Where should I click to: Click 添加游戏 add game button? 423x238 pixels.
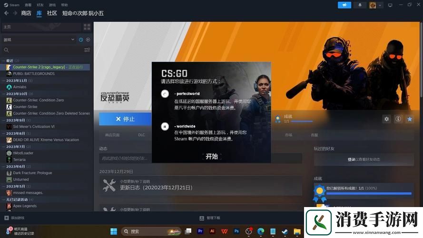[x=15, y=218]
